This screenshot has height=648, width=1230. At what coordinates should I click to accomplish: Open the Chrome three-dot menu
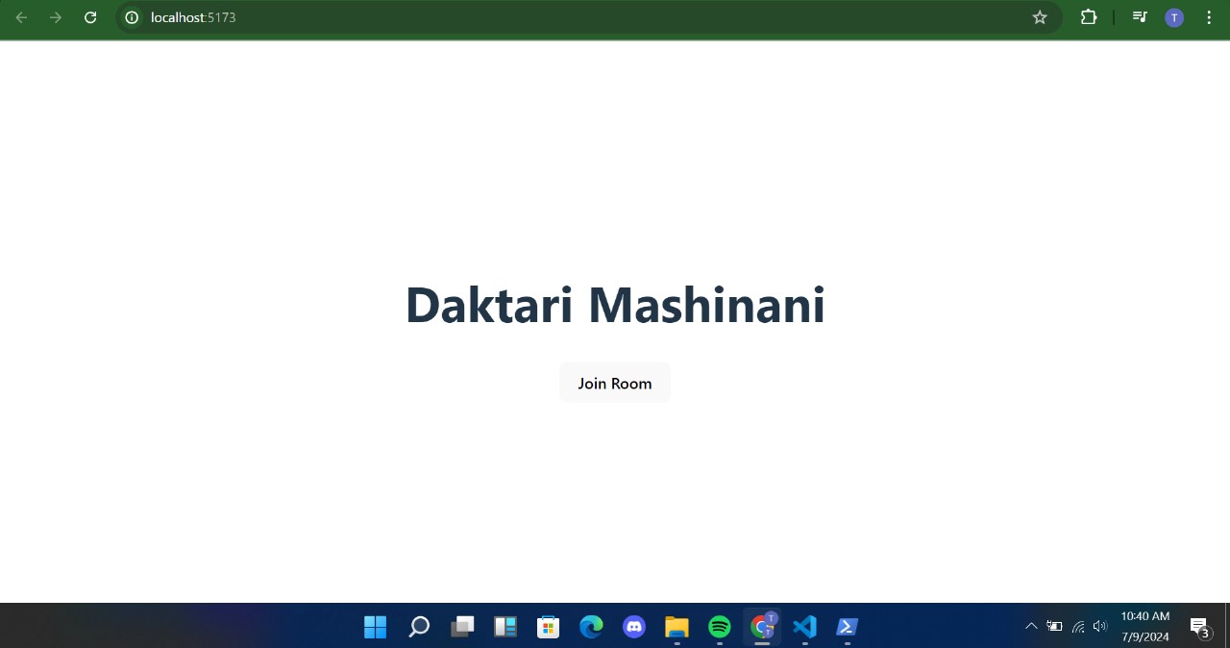[1209, 17]
